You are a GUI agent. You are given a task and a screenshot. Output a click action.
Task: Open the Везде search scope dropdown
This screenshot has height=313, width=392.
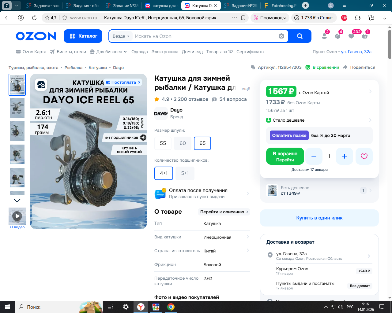[x=121, y=36]
